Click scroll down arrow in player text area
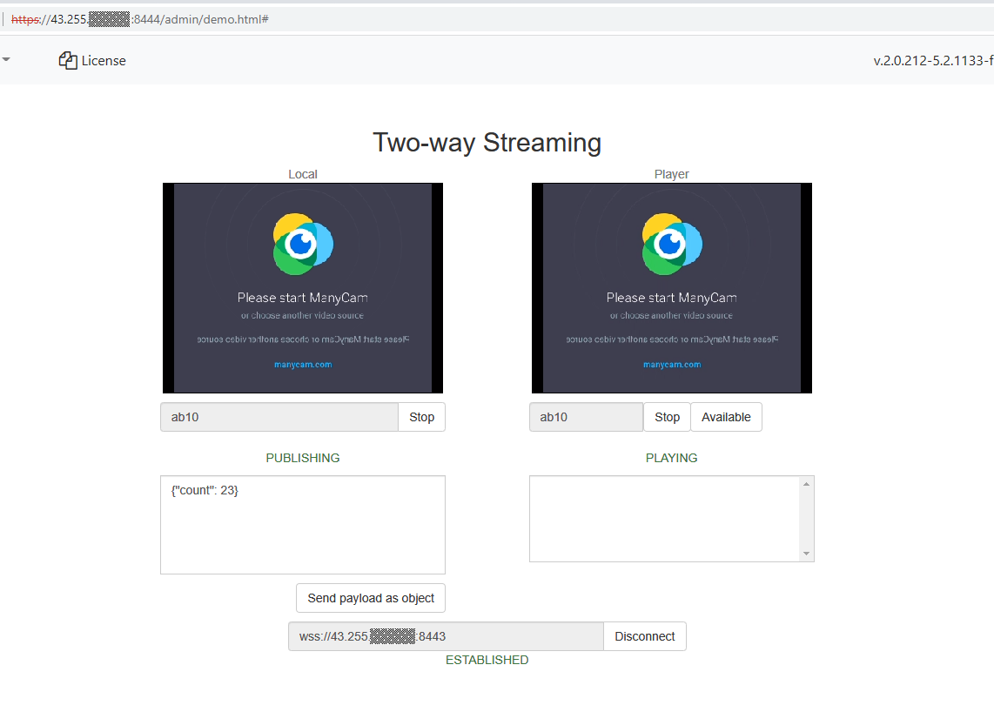This screenshot has width=994, height=712. [x=806, y=554]
